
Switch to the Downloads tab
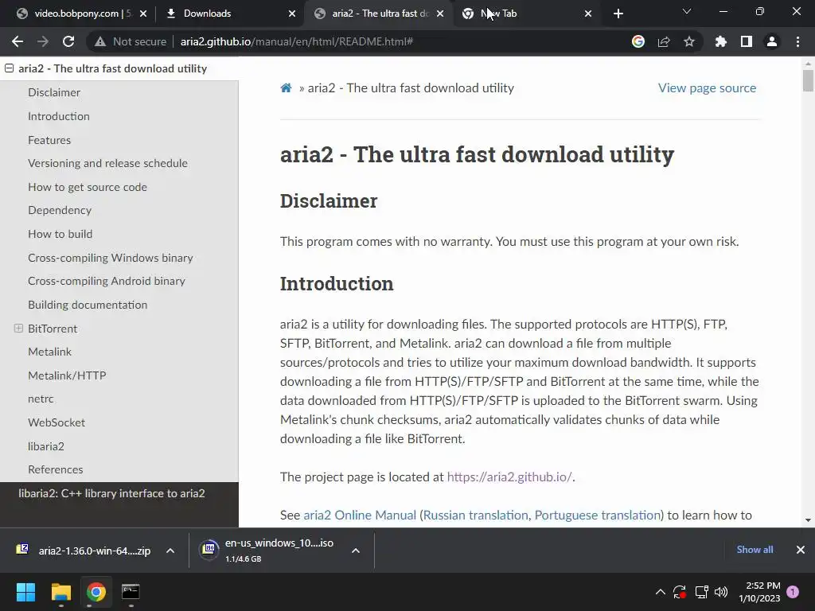tap(207, 14)
